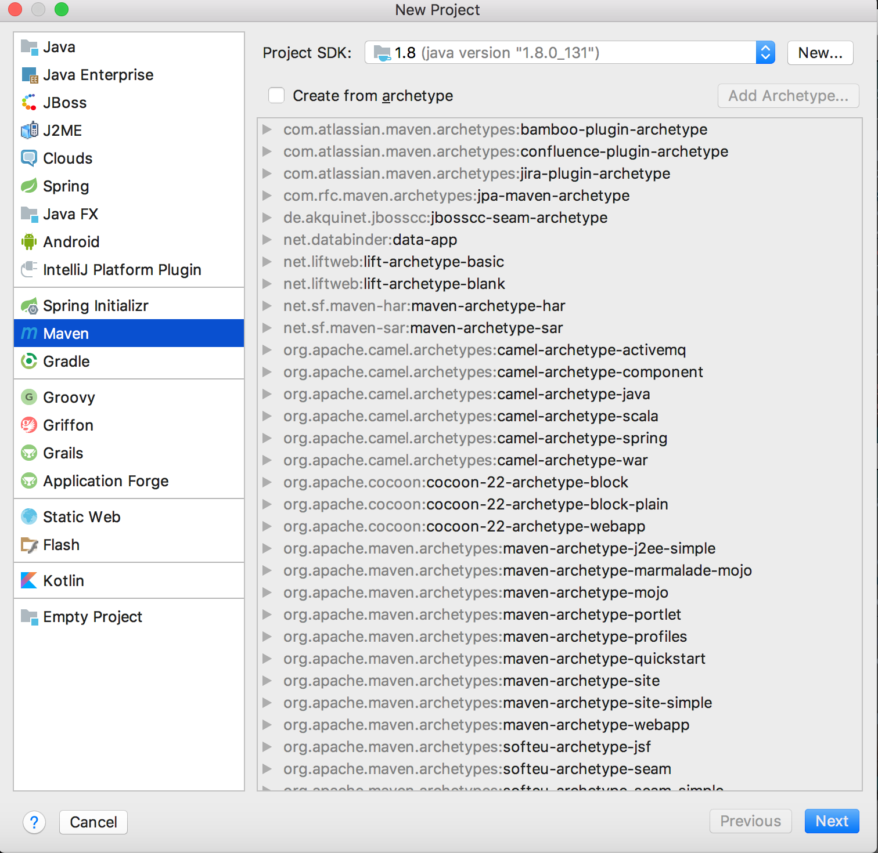The width and height of the screenshot is (878, 853).
Task: Choose the Groovy project type
Action: [69, 397]
